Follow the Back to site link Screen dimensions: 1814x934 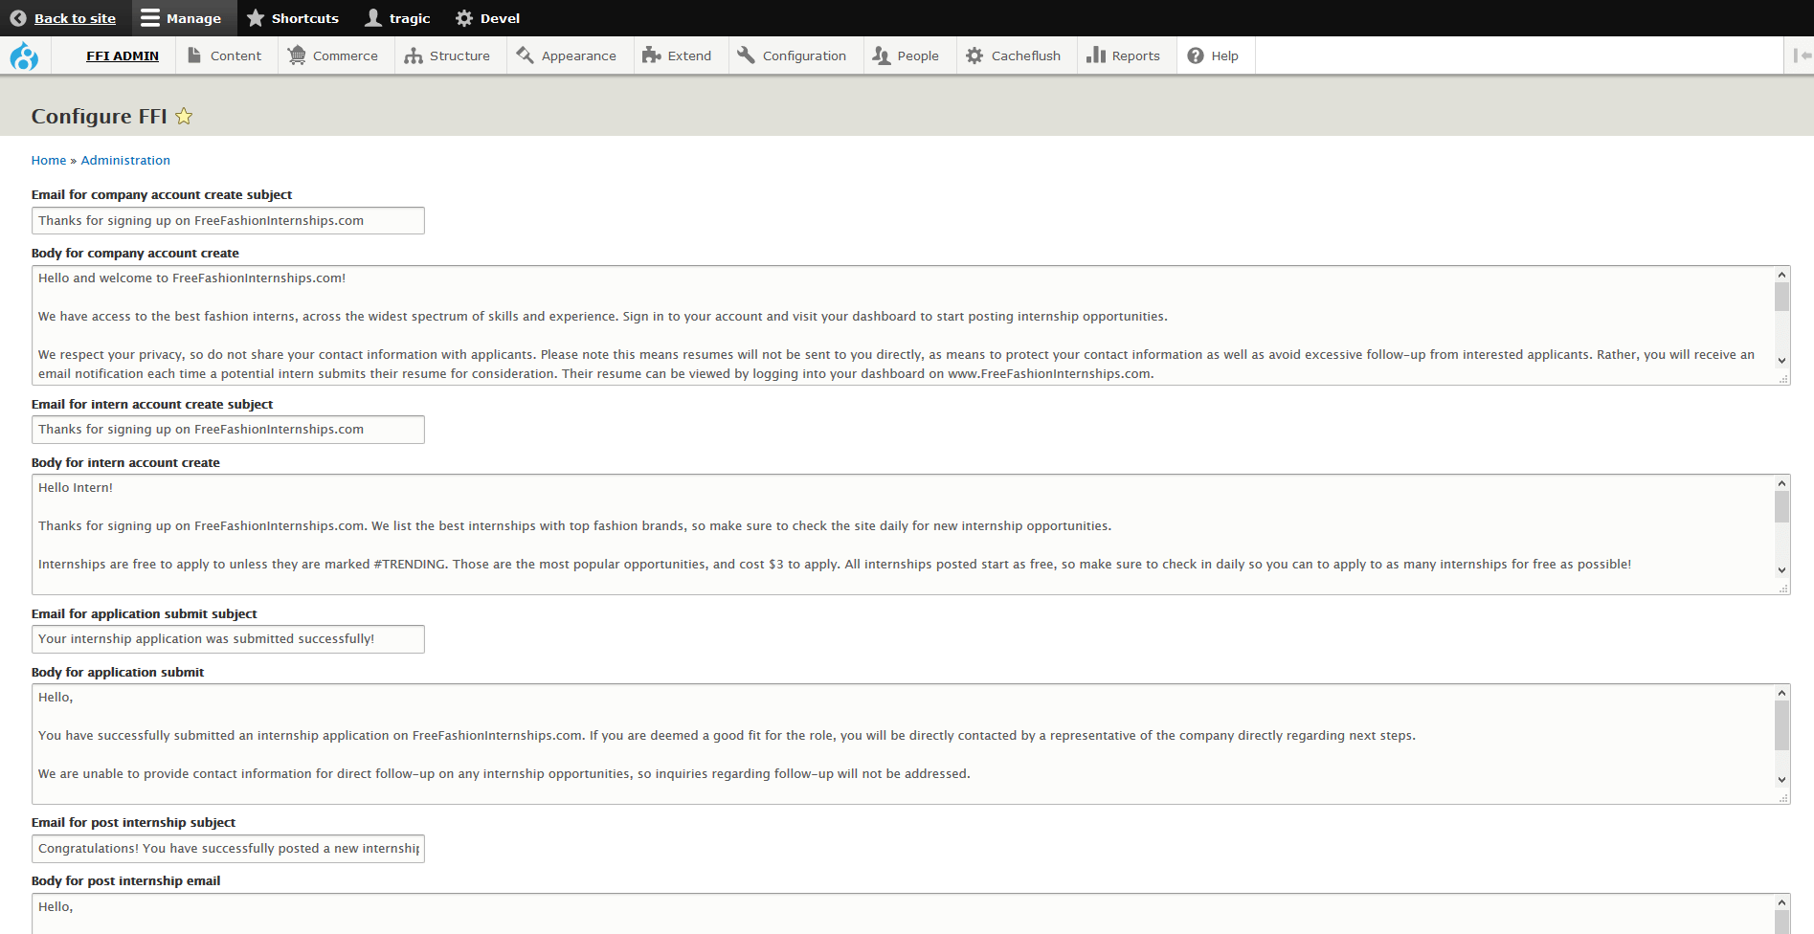coord(75,18)
